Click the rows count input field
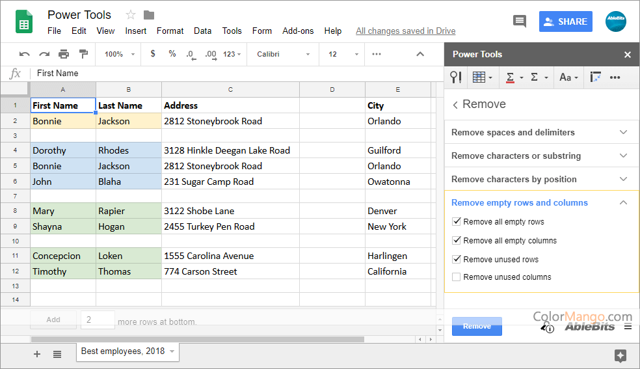640x369 pixels. point(98,320)
